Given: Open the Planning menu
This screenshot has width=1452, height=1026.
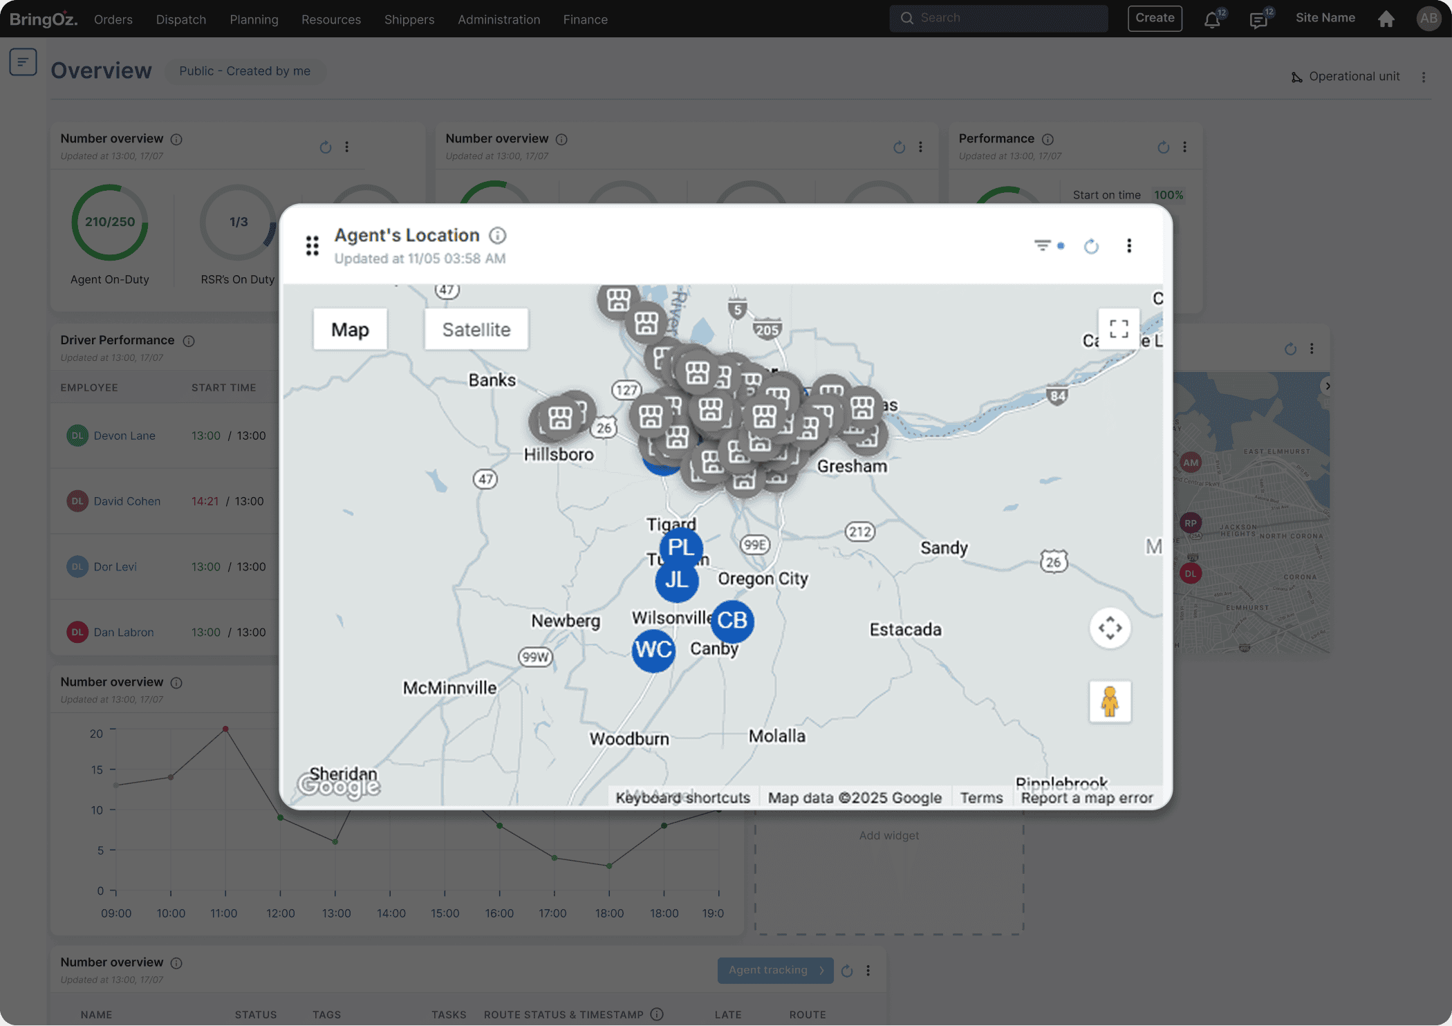Looking at the screenshot, I should coord(254,19).
